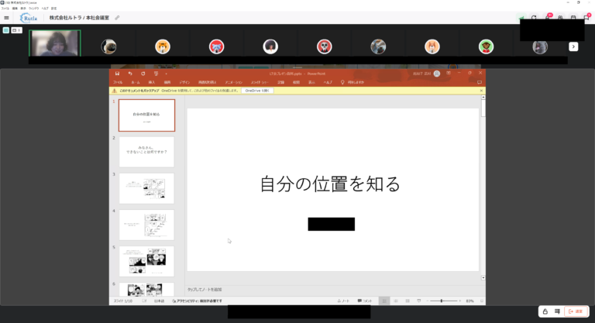Adjust the zoom slider in PowerPoint's status bar
This screenshot has width=595, height=323.
442,301
